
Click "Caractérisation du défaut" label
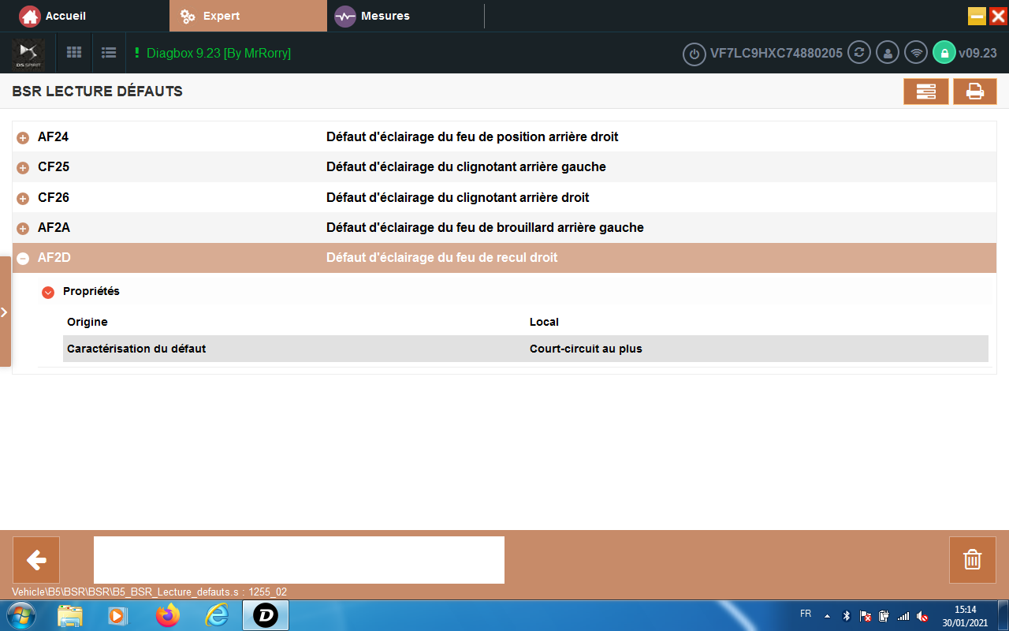pos(136,349)
